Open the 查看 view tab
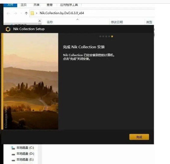The height and width of the screenshot is (164, 170). click(x=50, y=5)
